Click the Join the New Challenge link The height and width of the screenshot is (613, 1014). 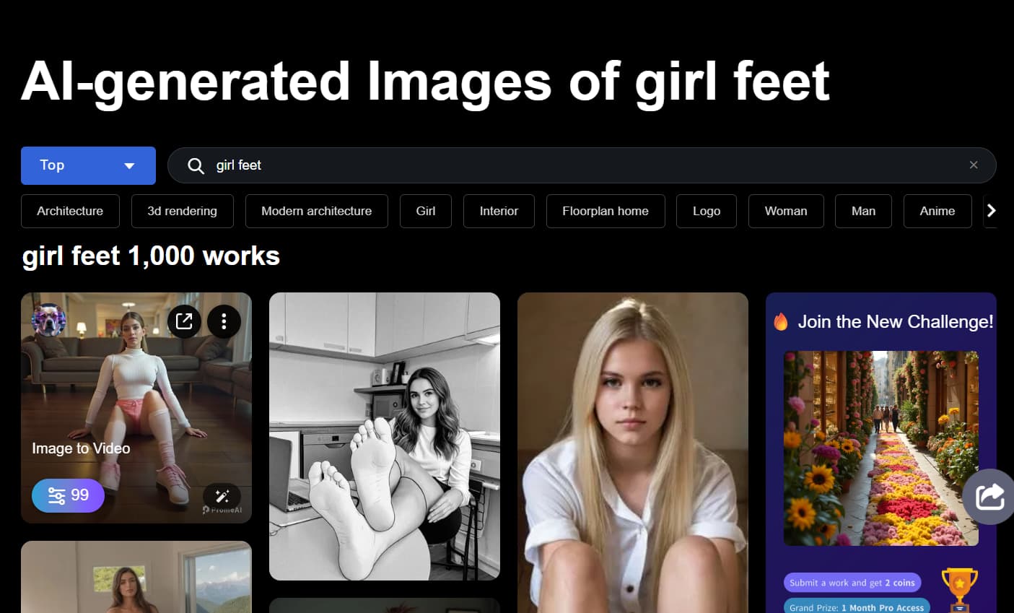(x=895, y=321)
